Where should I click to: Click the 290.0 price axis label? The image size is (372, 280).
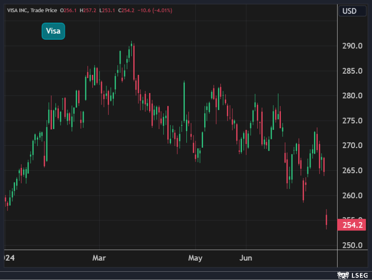pyautogui.click(x=352, y=46)
